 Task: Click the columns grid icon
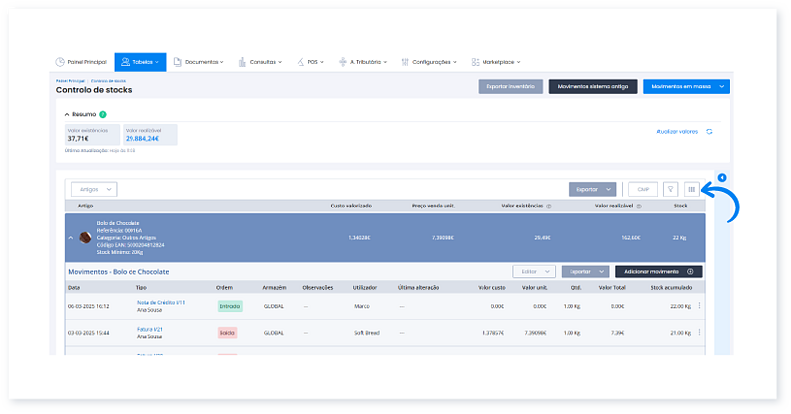tap(692, 188)
